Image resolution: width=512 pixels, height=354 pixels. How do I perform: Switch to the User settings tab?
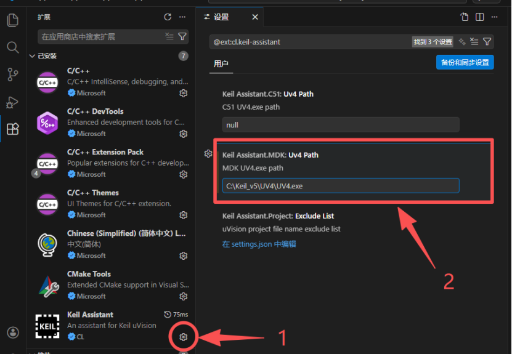pos(221,63)
